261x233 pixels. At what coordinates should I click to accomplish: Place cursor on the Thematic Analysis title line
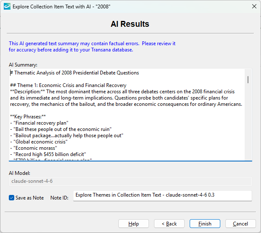coord(76,73)
